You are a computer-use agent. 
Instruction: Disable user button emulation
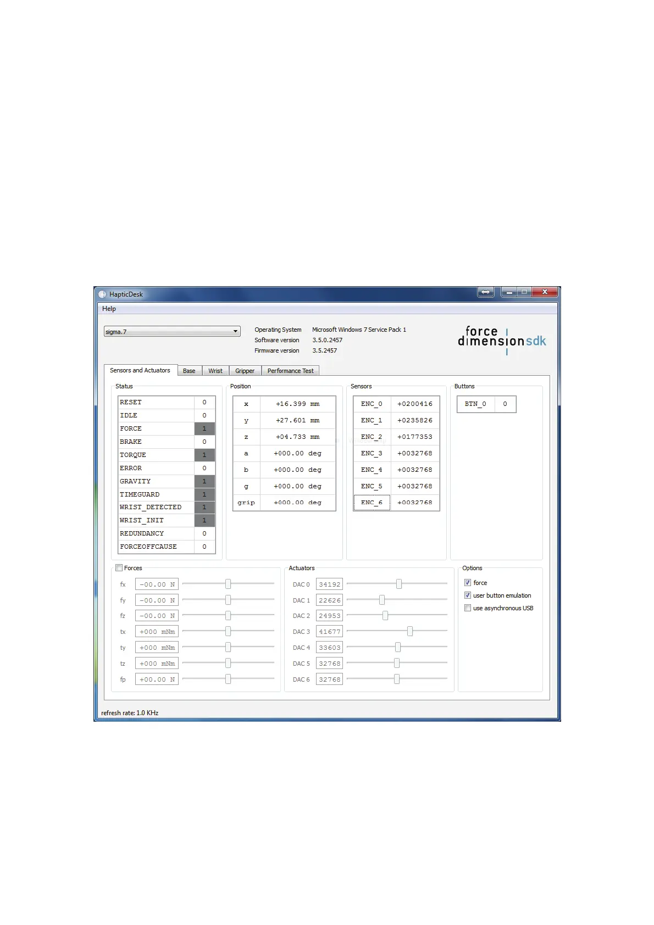point(468,595)
